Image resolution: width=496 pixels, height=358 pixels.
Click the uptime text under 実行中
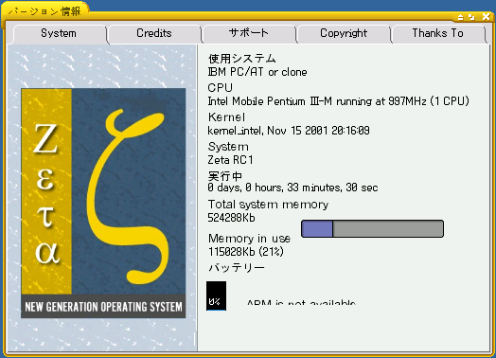[x=292, y=188]
